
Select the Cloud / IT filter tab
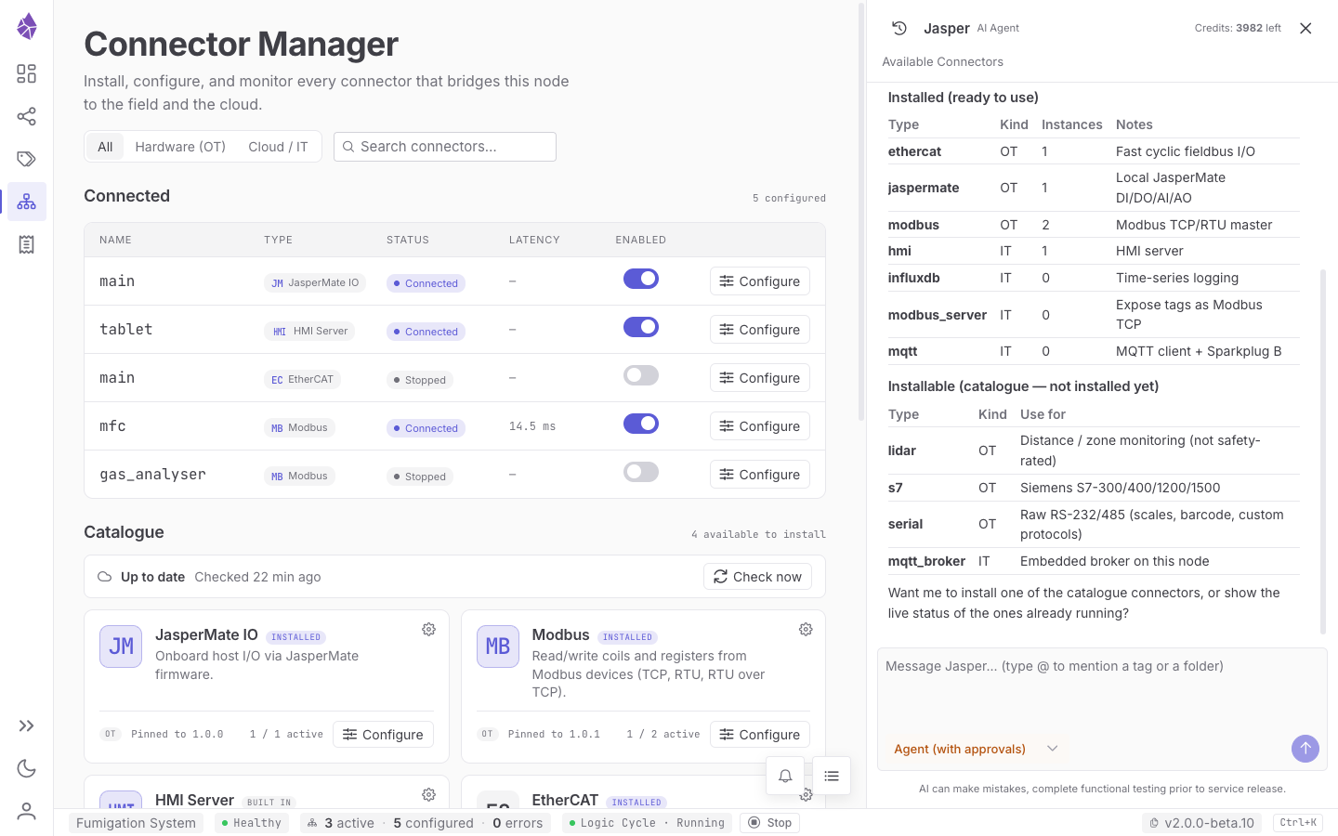click(278, 147)
